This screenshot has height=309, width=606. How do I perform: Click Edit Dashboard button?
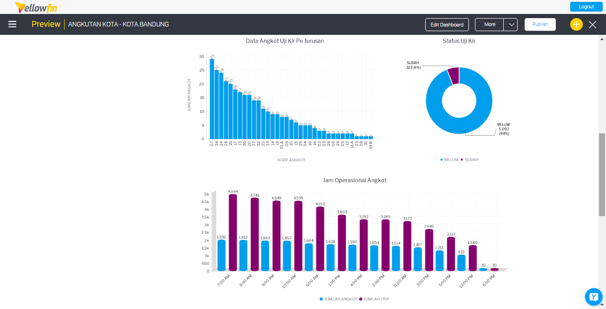pyautogui.click(x=447, y=25)
